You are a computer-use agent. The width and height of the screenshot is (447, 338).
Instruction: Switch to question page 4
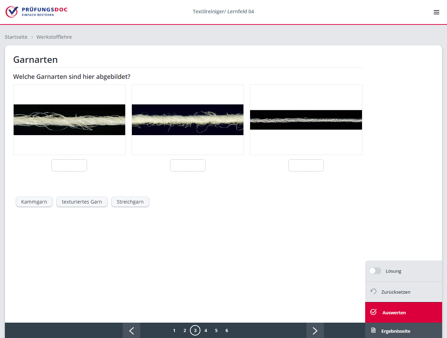(x=206, y=330)
